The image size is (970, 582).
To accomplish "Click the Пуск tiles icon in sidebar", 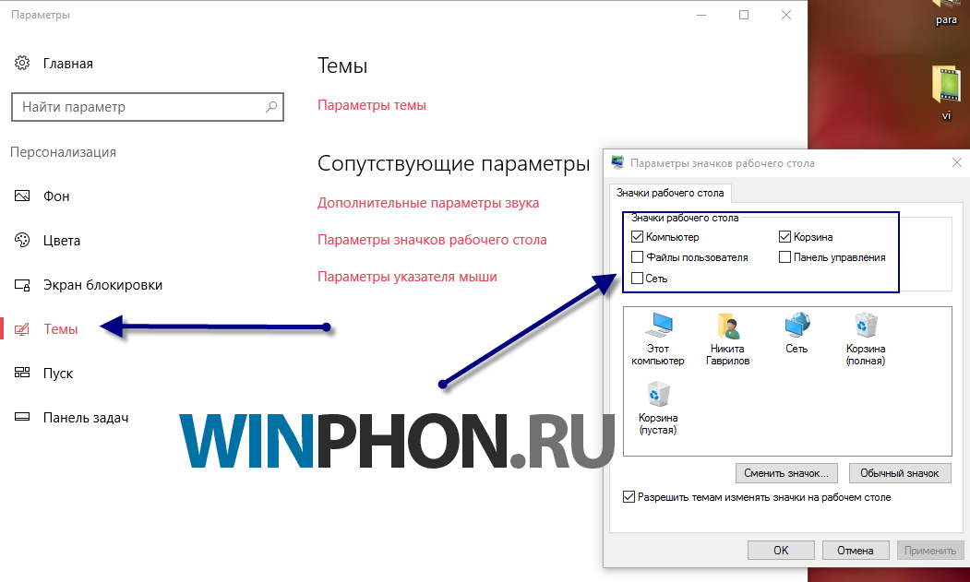I will [22, 373].
